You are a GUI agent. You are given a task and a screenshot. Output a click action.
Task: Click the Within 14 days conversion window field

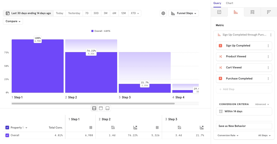pos(244,111)
